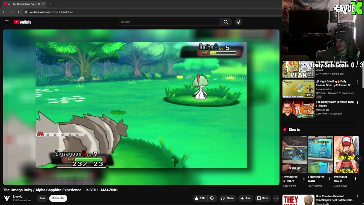The image size is (364, 205).
Task: Share the video
Action: [227, 198]
